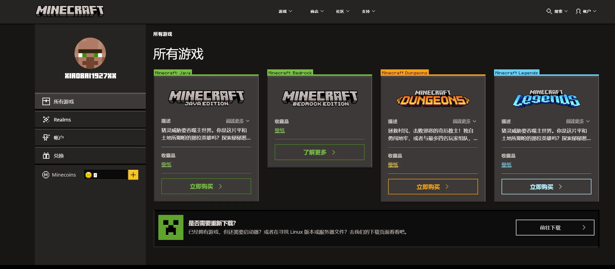Click the yellow plus Minecoins button
This screenshot has width=615, height=269.
(133, 175)
